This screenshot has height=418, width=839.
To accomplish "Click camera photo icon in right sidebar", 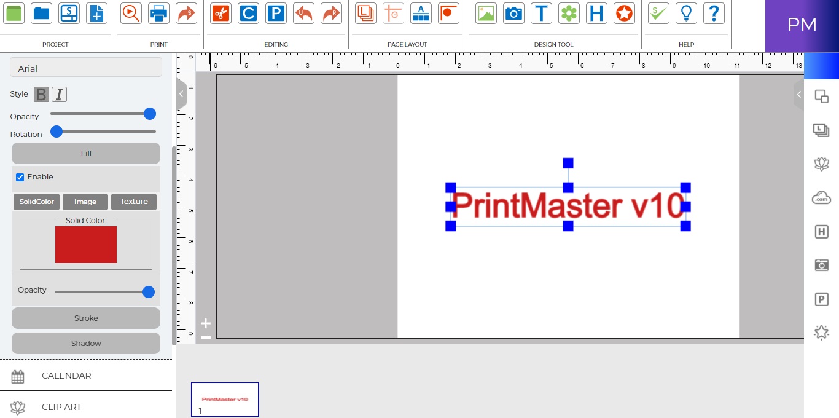I will point(821,265).
